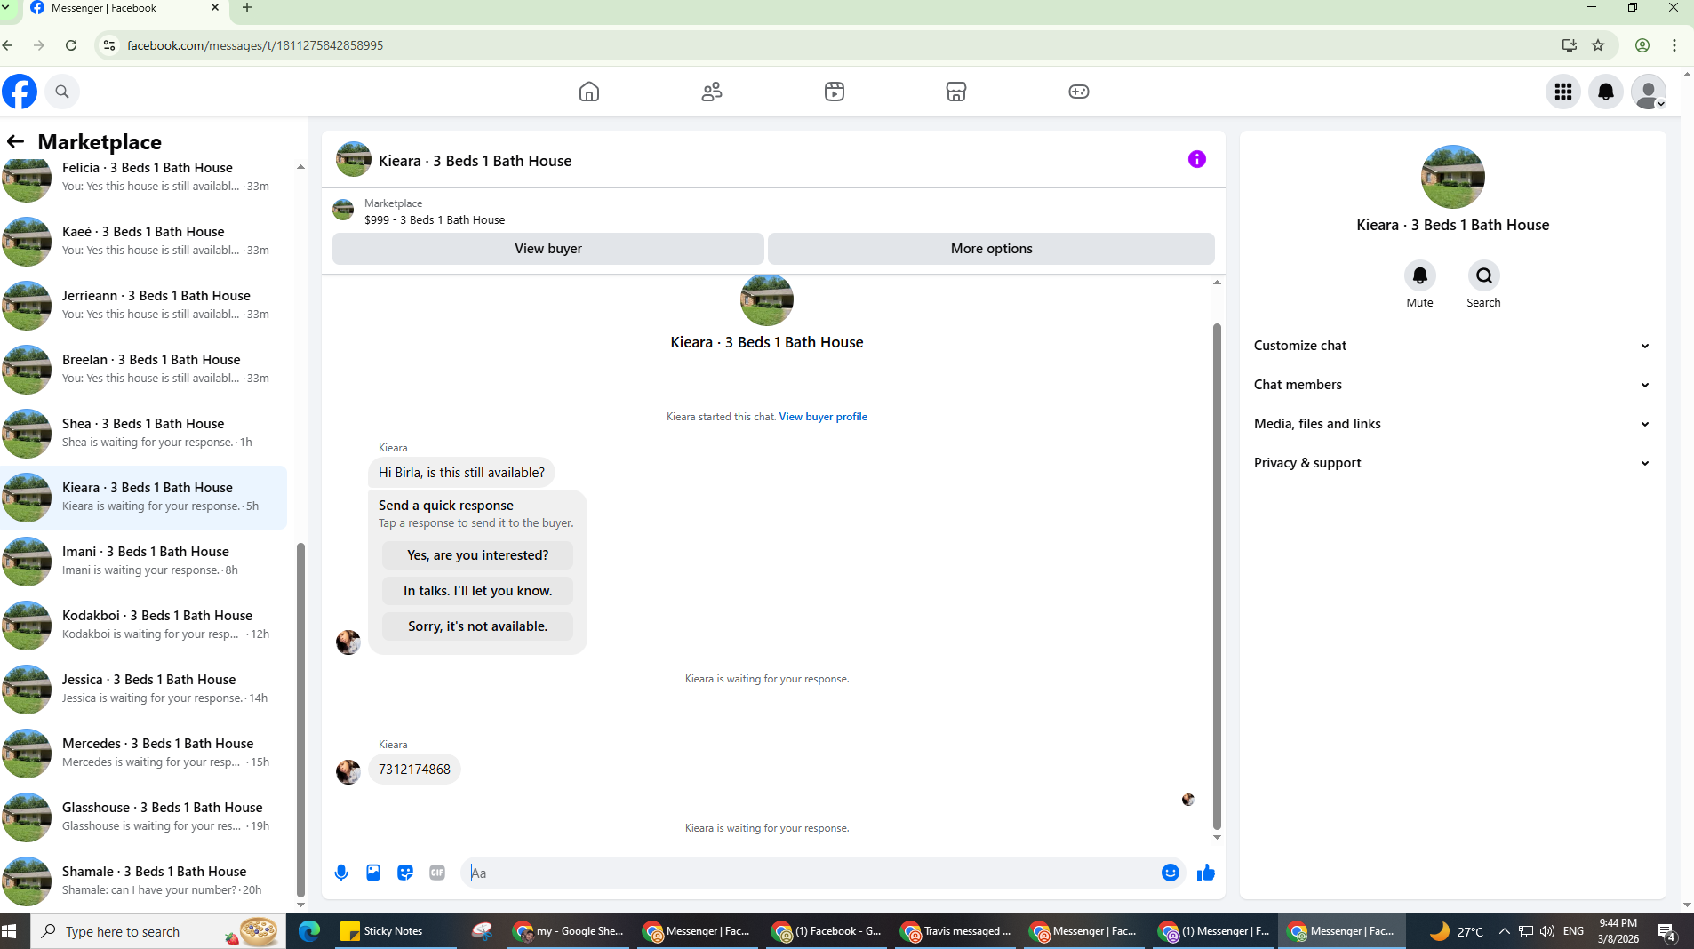Record a voice clip with microphone icon

[341, 873]
